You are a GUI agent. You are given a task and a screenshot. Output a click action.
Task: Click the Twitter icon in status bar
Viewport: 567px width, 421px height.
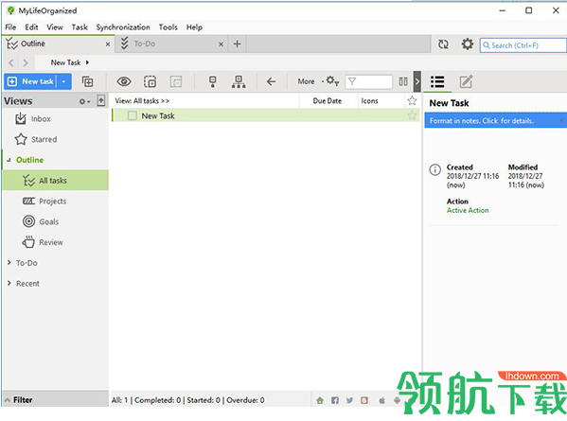349,400
